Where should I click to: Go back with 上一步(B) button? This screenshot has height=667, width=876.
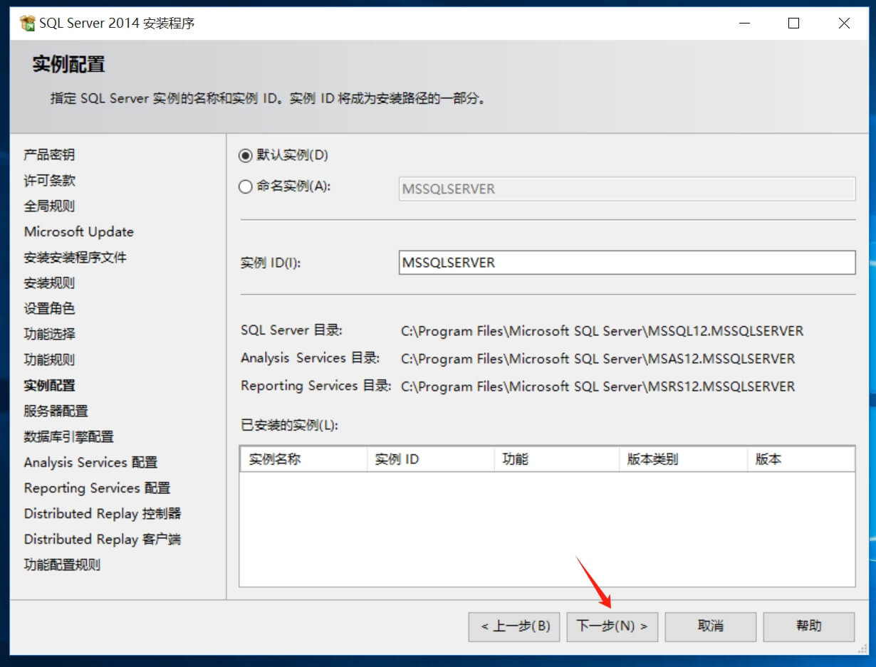click(514, 626)
